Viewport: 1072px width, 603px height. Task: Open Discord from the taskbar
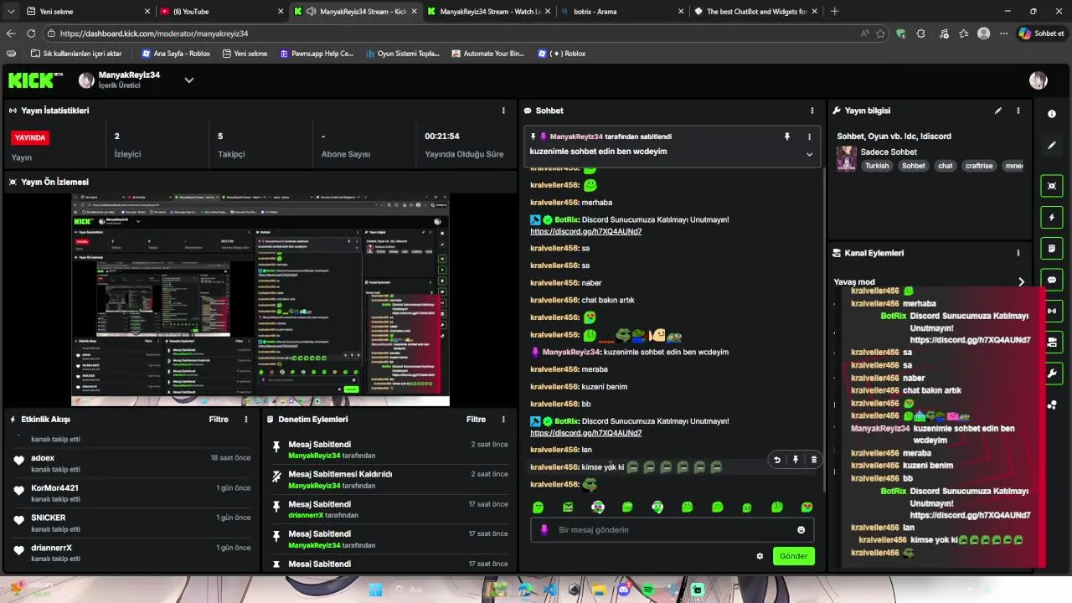click(623, 590)
